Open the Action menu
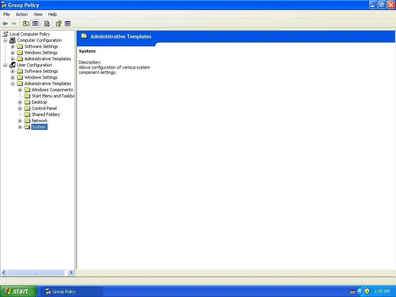The height and width of the screenshot is (297, 396). (x=22, y=14)
